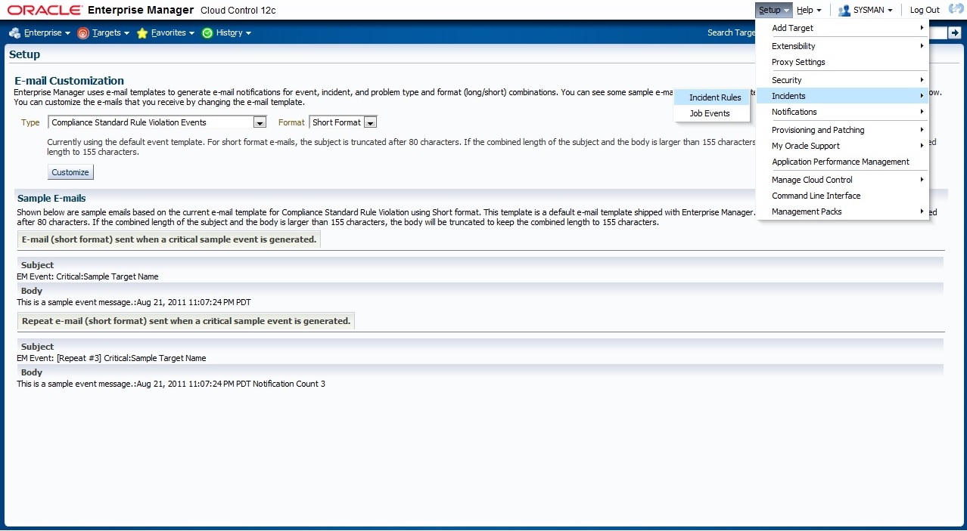The image size is (967, 531).
Task: Click the Customize button
Action: [70, 172]
